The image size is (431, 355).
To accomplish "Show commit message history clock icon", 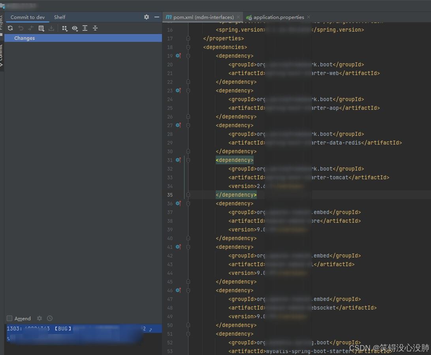I will (x=50, y=318).
